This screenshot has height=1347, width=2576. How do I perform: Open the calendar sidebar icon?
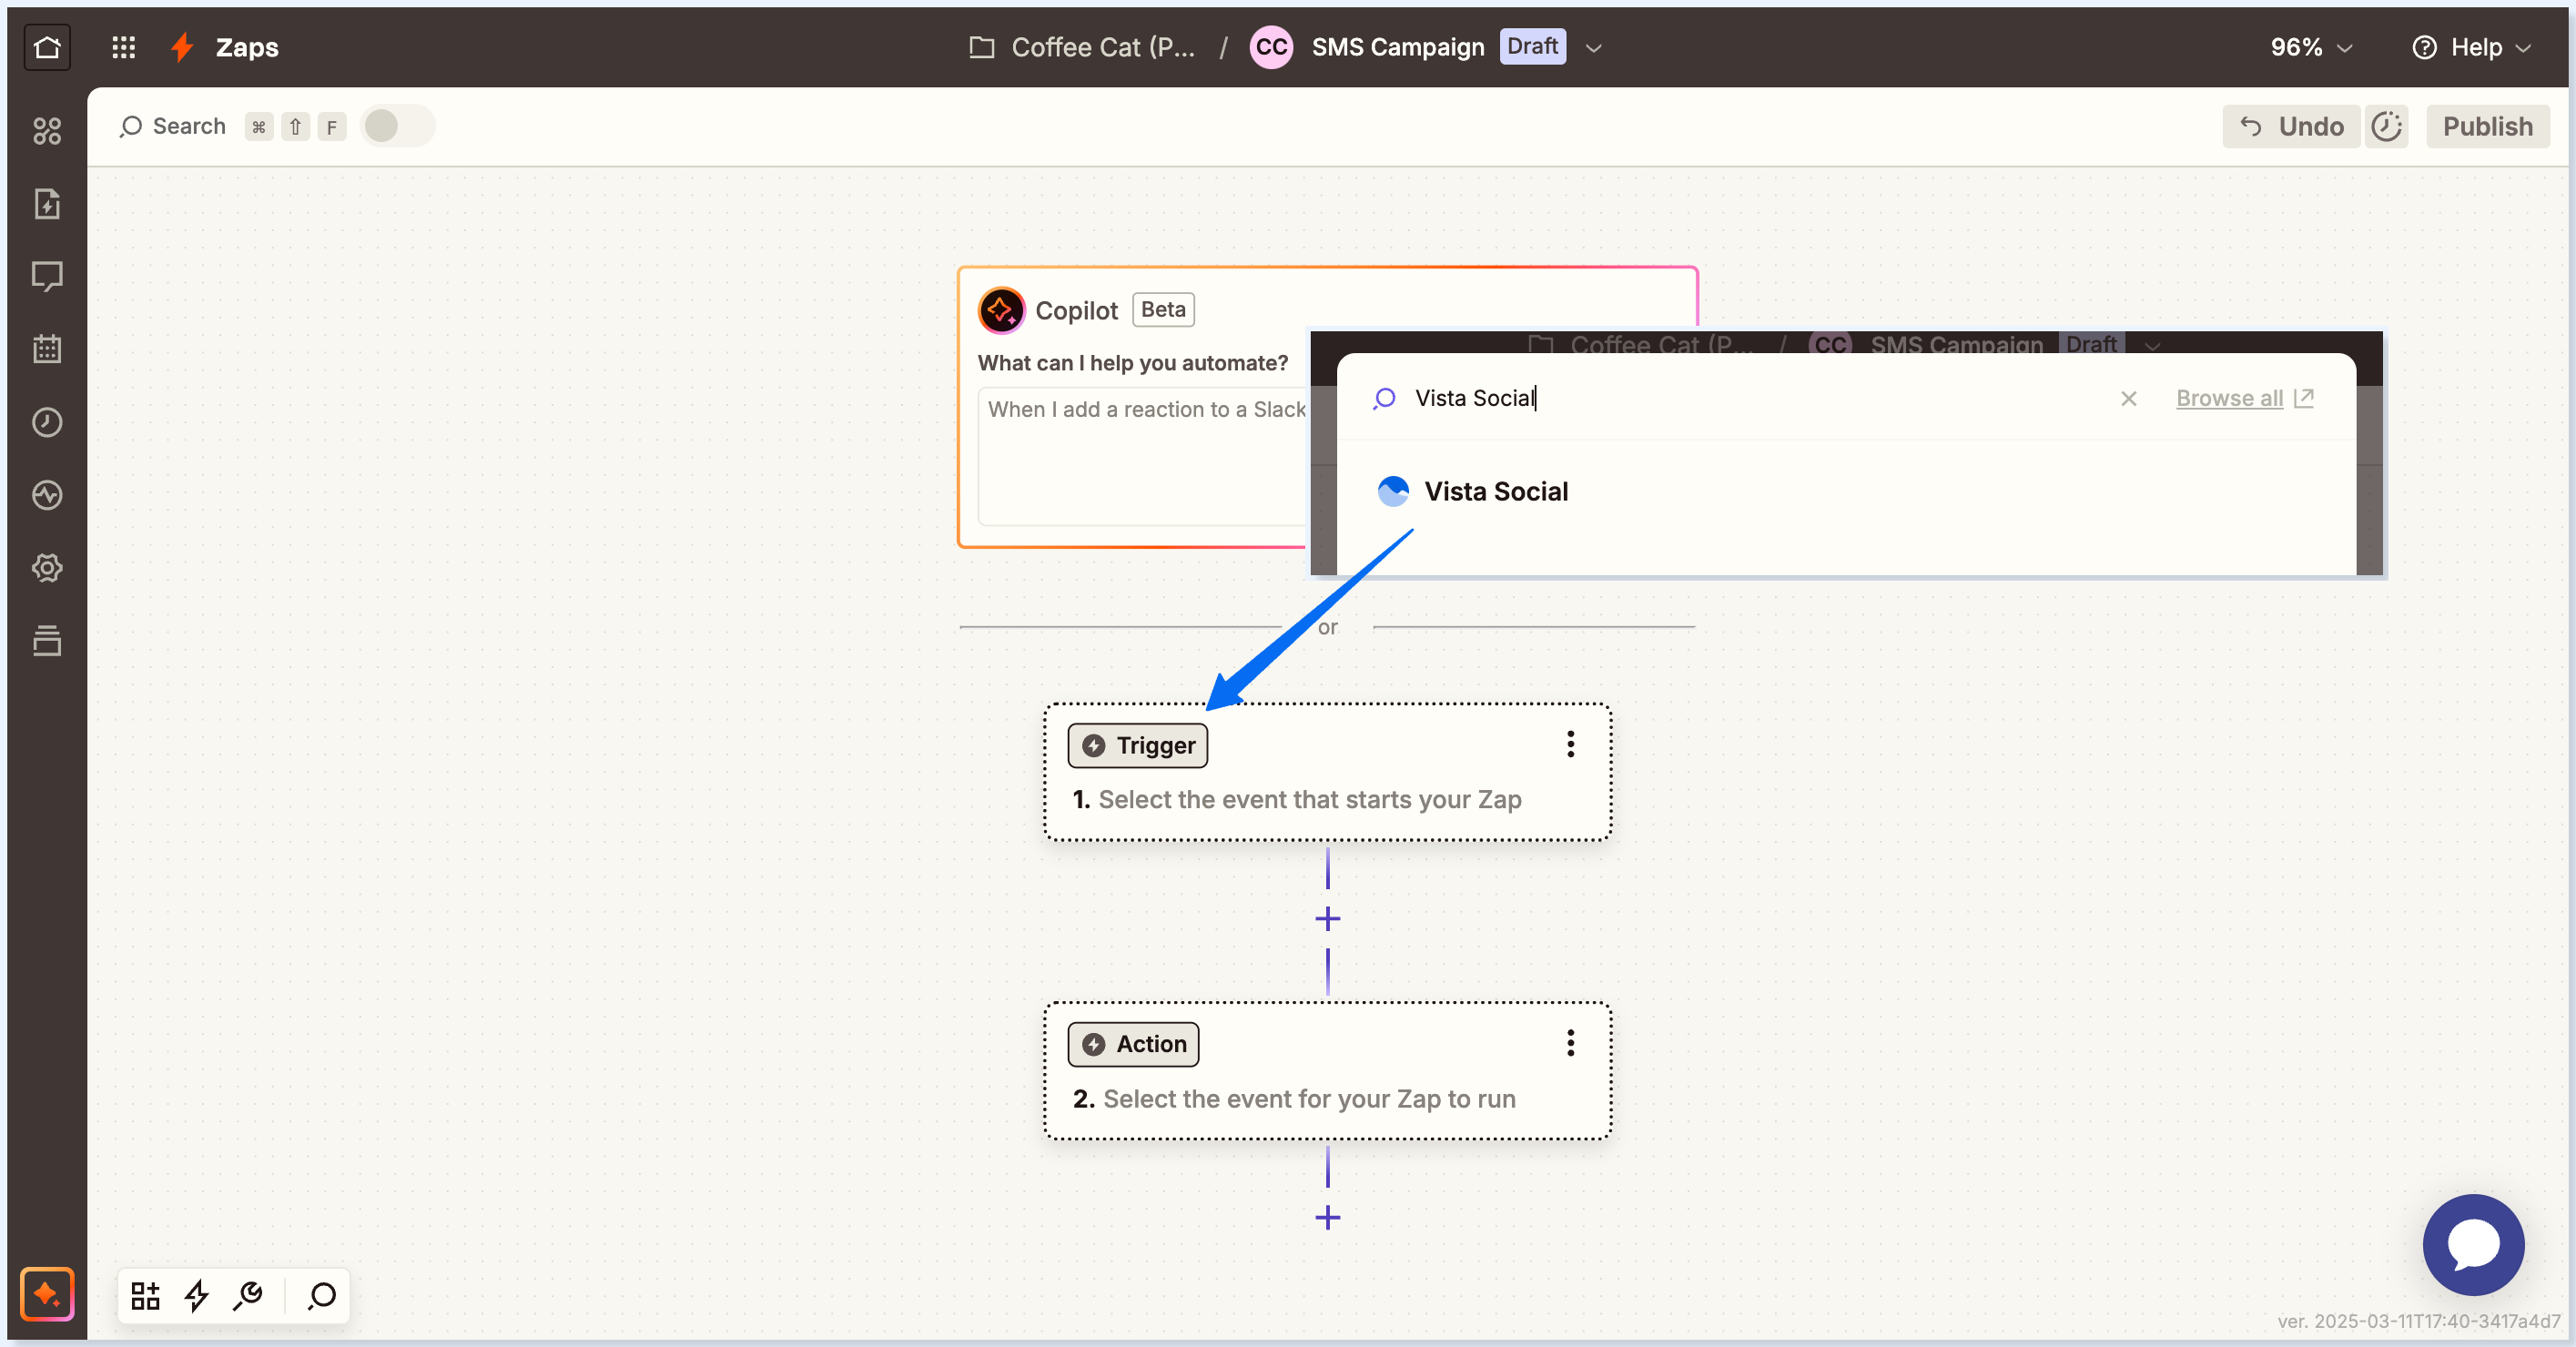pyautogui.click(x=47, y=349)
